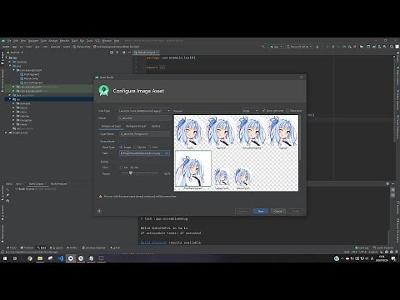Click the Cancel button in Asset Studio
The width and height of the screenshot is (400, 300).
point(278,211)
